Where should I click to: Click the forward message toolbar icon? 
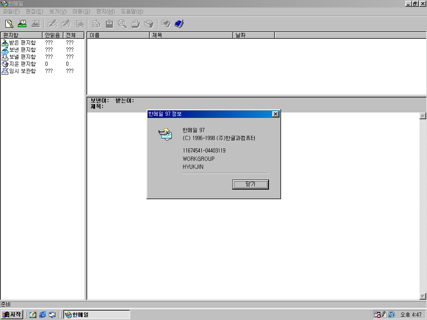[x=79, y=24]
